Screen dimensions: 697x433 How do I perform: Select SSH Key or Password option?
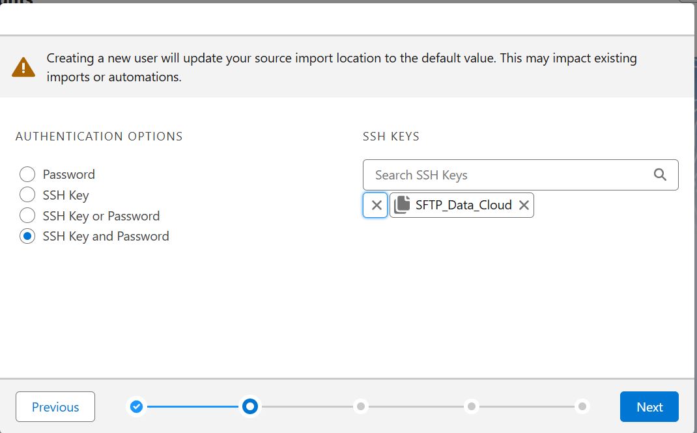click(27, 216)
